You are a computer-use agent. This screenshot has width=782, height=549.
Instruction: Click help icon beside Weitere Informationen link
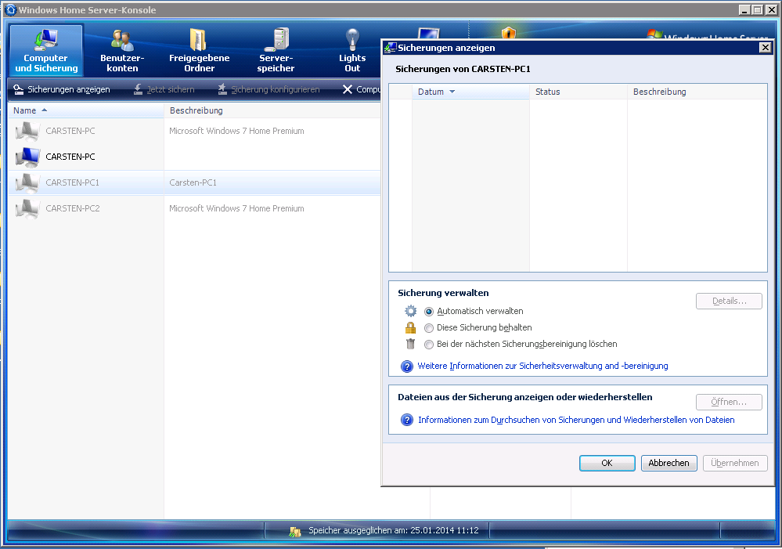point(407,367)
